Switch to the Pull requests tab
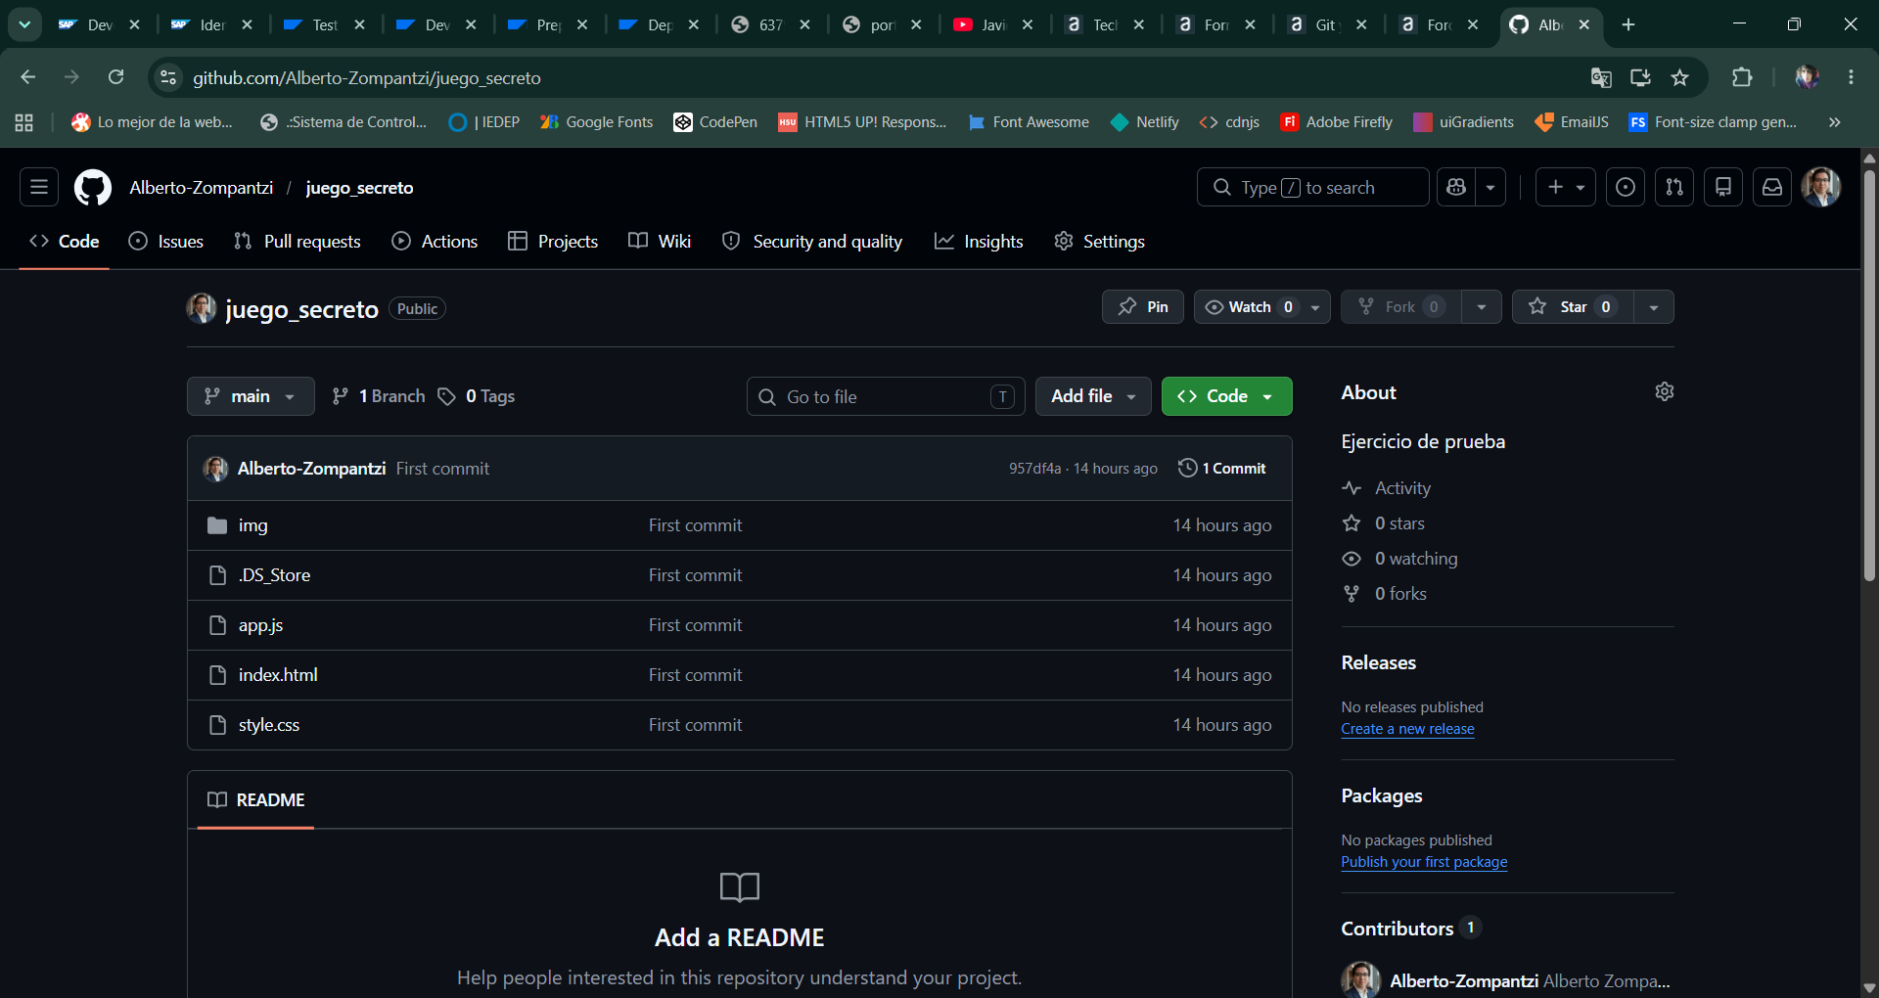Image resolution: width=1879 pixels, height=998 pixels. point(298,242)
